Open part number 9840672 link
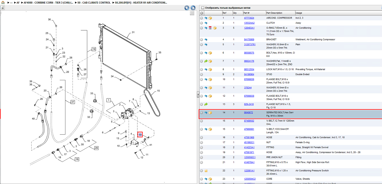This screenshot has height=184, width=382. (x=248, y=112)
